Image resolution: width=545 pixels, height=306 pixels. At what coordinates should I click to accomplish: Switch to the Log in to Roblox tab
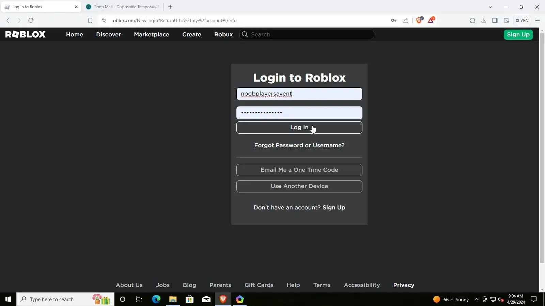coord(41,7)
